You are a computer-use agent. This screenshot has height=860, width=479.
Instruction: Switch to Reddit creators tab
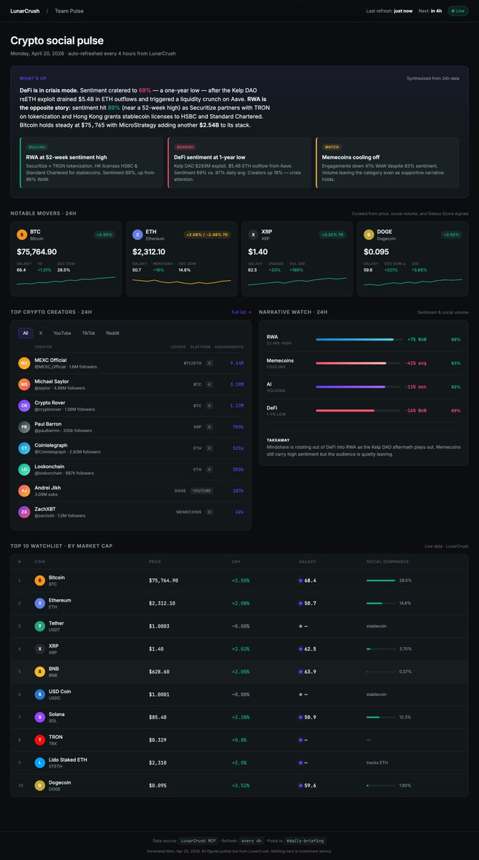tap(113, 333)
